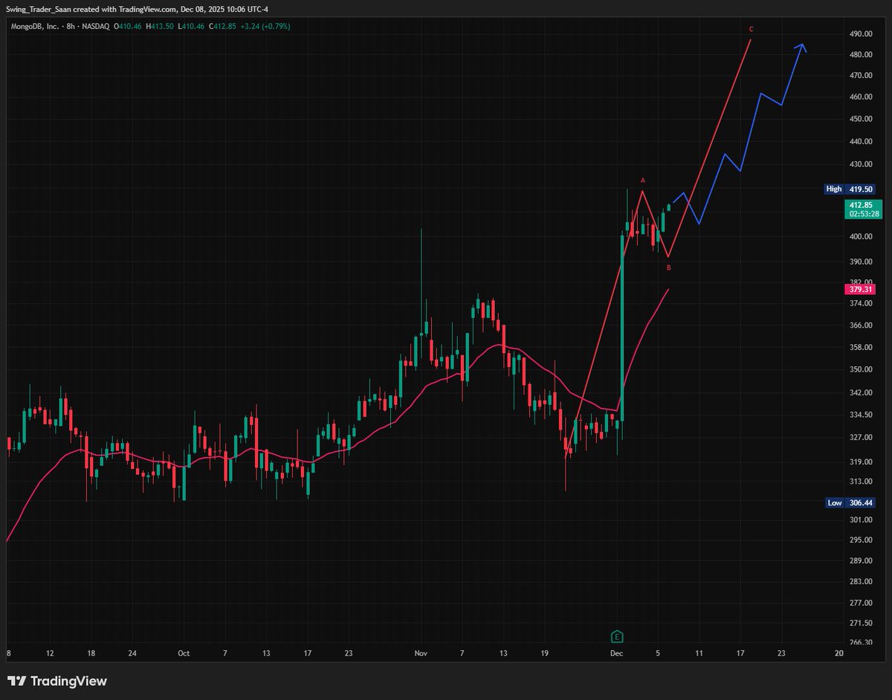
Task: Click the Dec date axis label
Action: [x=616, y=654]
